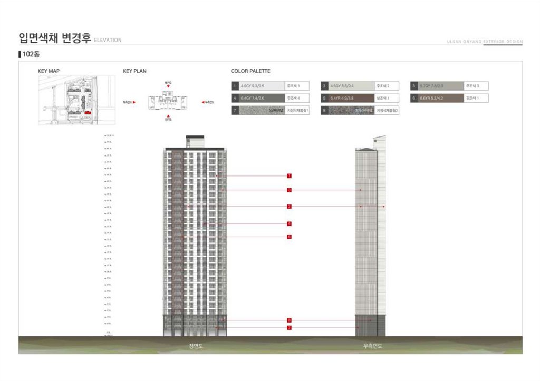The height and width of the screenshot is (381, 540).
Task: Select the 5.7GY 7.8/2.3 swatch
Action: coord(441,86)
